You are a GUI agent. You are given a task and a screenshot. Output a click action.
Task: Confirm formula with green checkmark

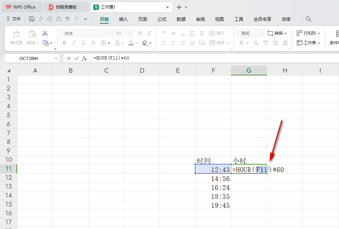[77, 58]
